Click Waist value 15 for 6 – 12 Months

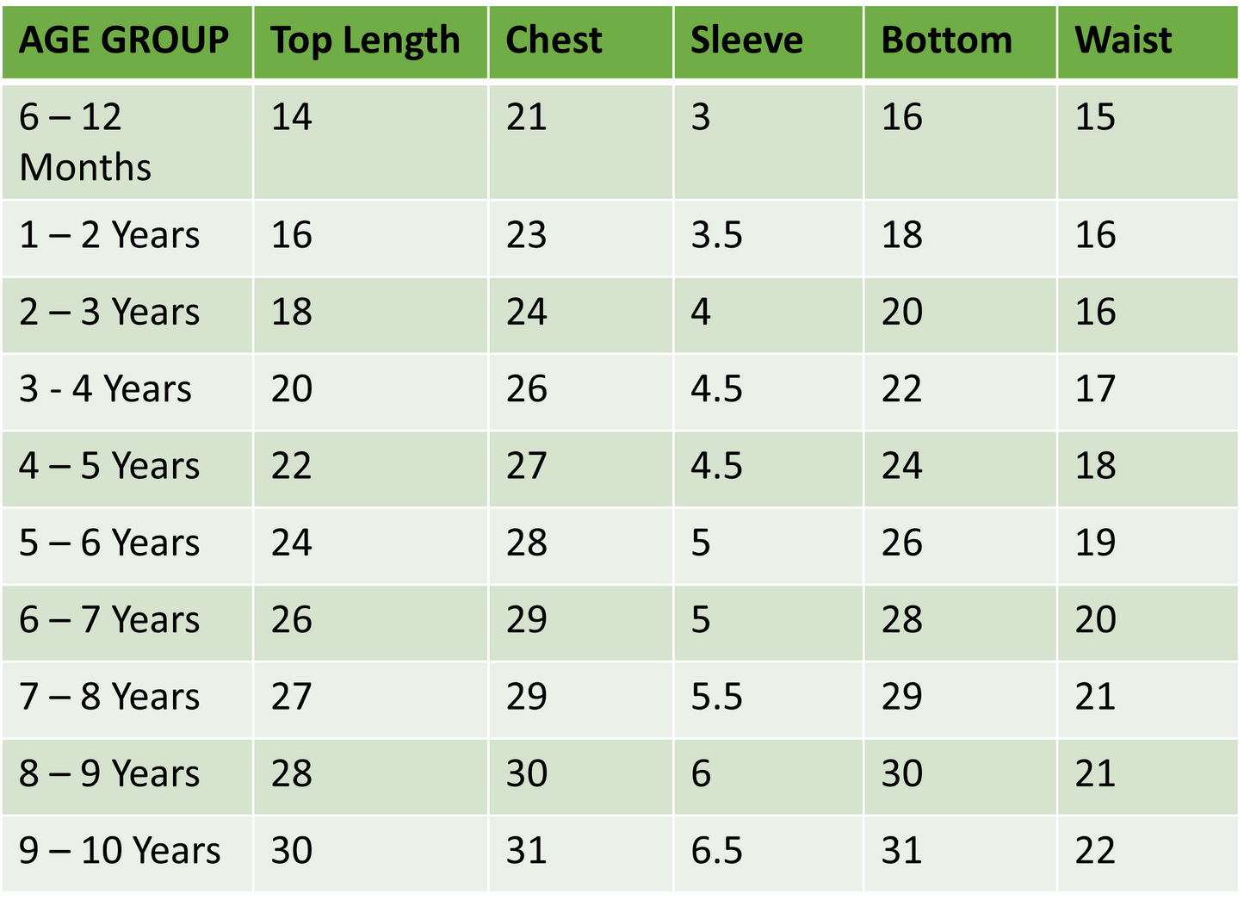(x=1095, y=117)
